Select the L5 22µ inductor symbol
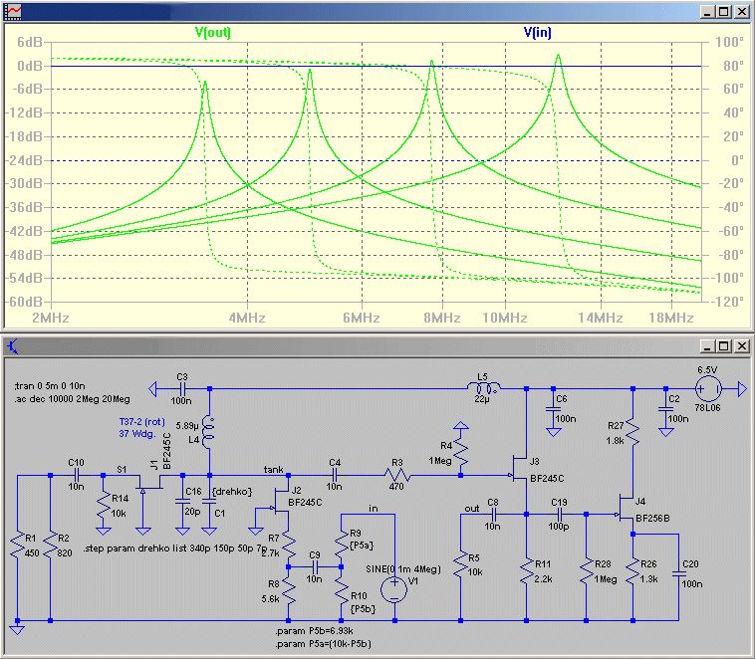This screenshot has width=755, height=659. click(x=485, y=387)
